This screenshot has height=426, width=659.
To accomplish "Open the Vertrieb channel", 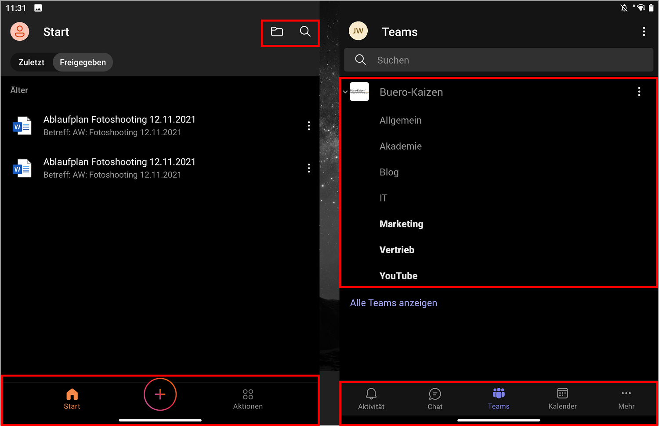I will [397, 250].
